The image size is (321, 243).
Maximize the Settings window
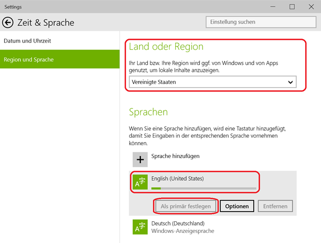292,7
